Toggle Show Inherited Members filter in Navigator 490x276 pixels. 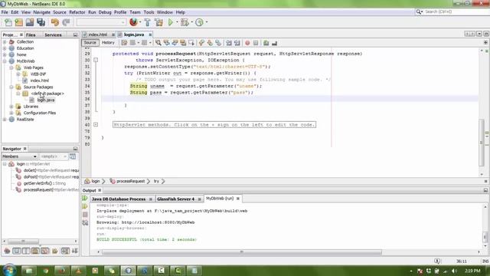(7, 251)
